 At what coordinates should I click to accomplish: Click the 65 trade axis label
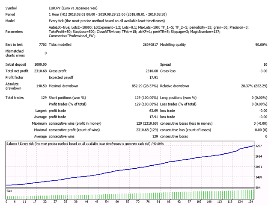(x=128, y=202)
